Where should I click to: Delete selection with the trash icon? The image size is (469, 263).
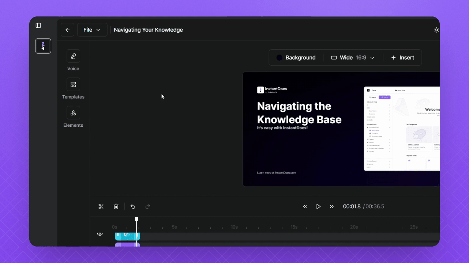[x=116, y=207]
